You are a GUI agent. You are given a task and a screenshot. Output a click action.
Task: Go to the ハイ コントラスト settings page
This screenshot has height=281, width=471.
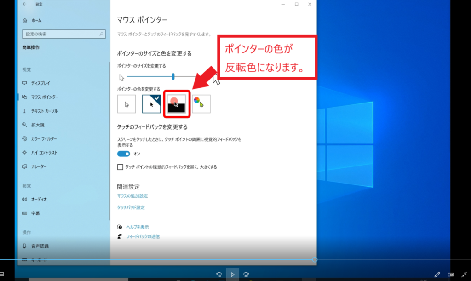pos(44,153)
